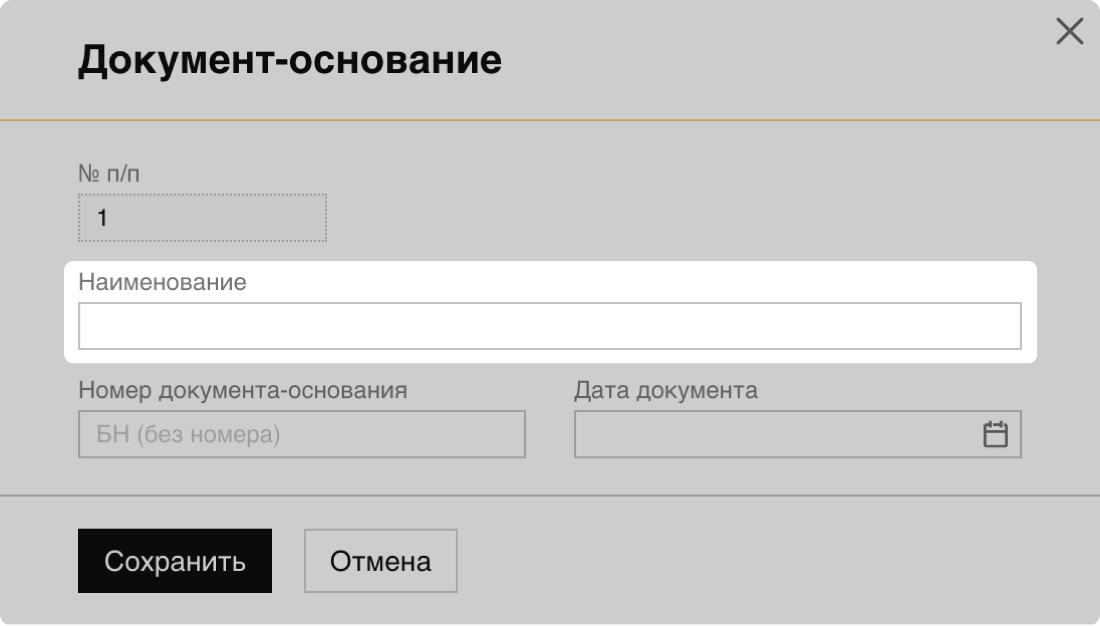Click empty space right of № п/п field

645,218
